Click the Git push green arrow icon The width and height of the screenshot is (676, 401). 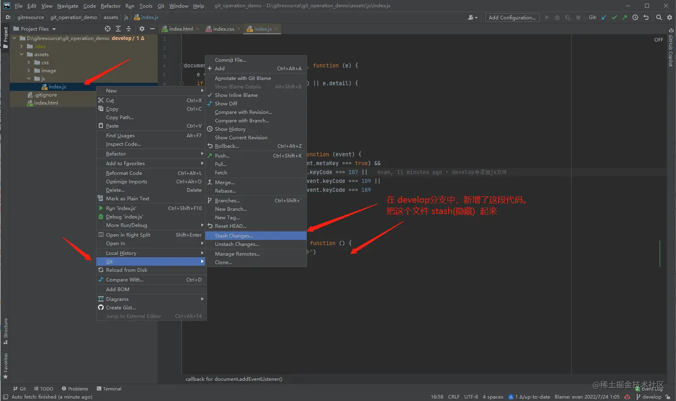625,17
